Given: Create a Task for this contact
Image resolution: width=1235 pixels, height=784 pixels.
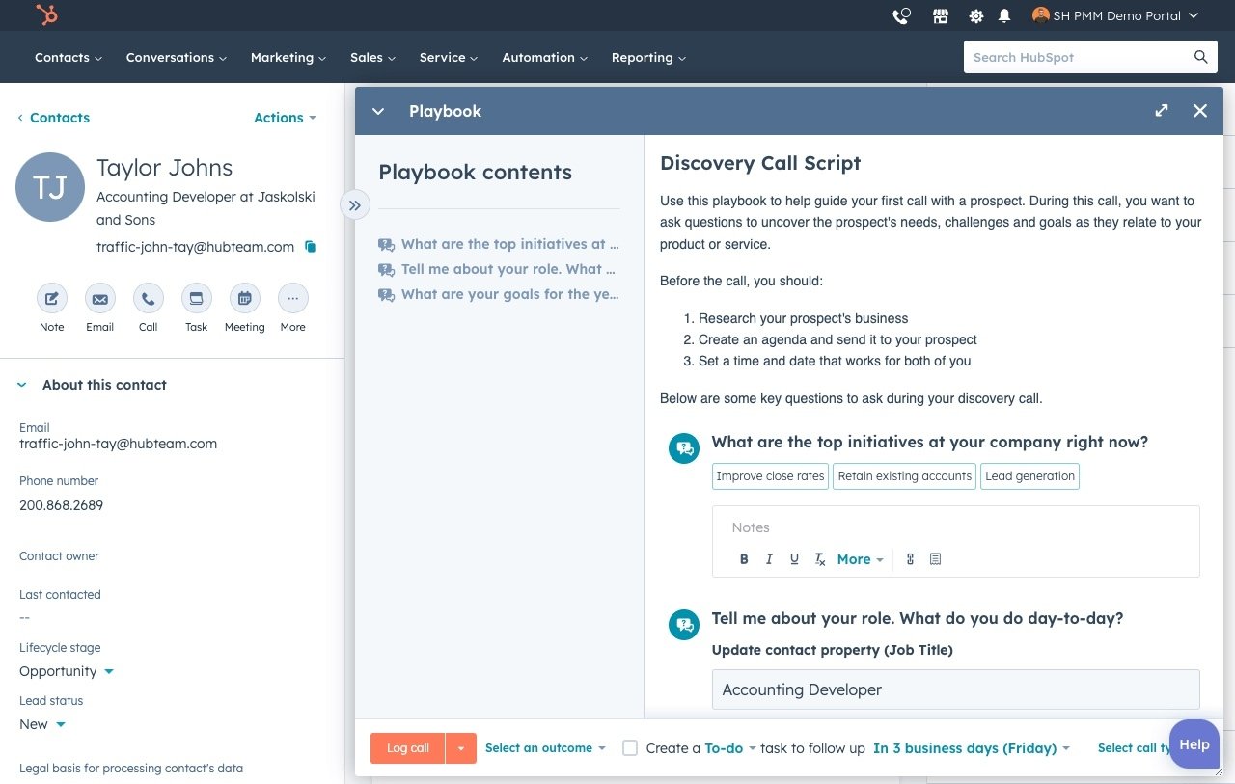Looking at the screenshot, I should click(196, 299).
